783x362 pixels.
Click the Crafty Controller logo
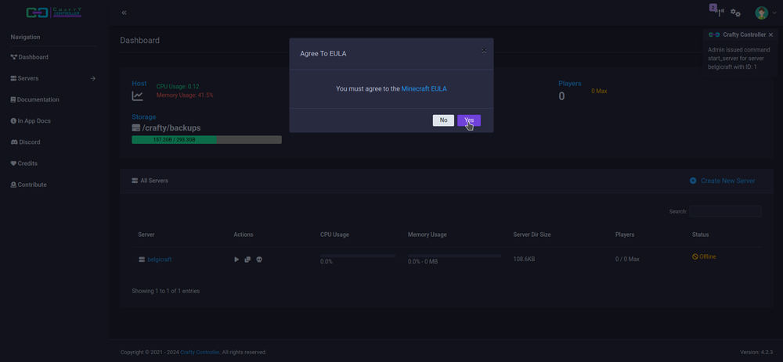[54, 13]
